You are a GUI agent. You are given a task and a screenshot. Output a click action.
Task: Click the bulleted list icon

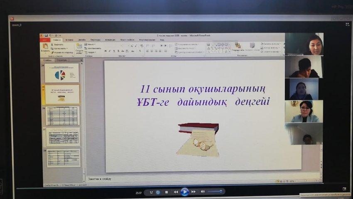[147, 46]
